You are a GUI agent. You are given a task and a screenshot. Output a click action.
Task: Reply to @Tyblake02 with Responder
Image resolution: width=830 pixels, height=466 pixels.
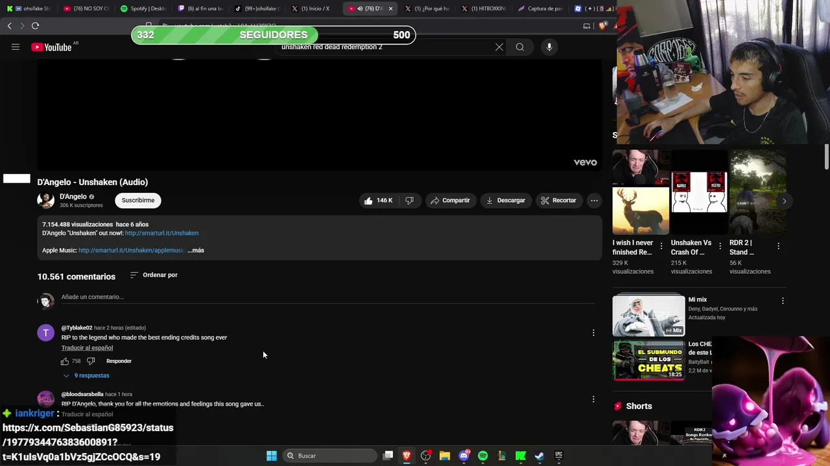[x=119, y=361]
